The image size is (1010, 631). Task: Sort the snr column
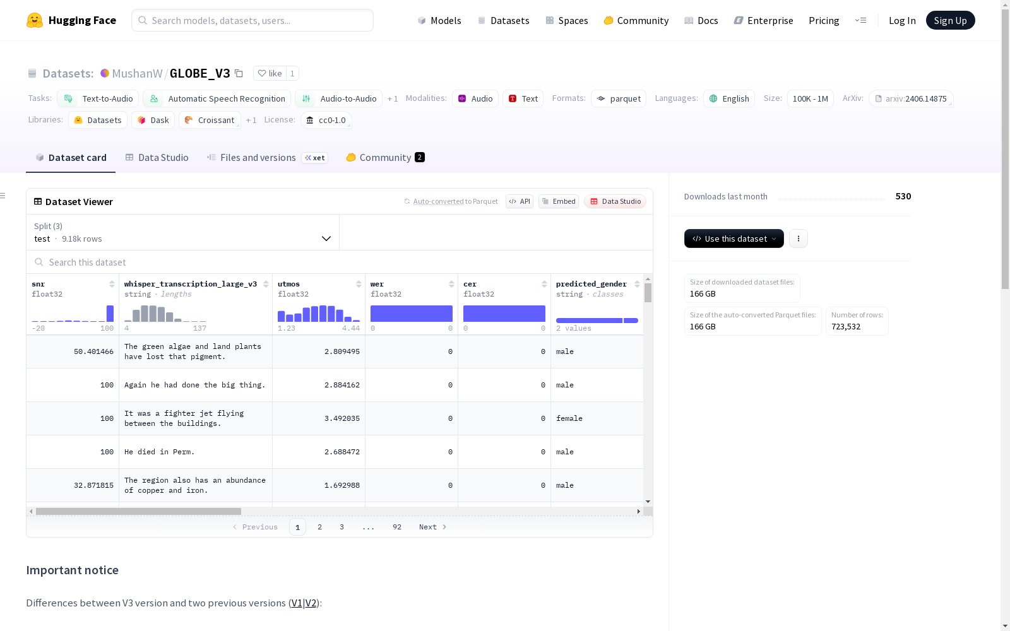[112, 284]
